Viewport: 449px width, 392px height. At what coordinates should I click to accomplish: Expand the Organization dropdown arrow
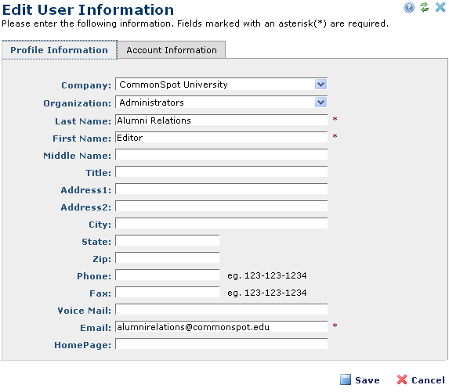[x=320, y=102]
